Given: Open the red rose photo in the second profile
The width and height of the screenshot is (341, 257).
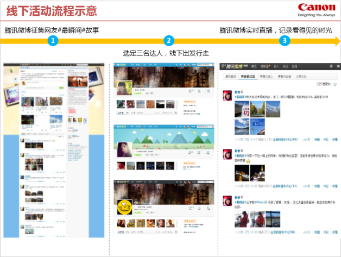Looking at the screenshot, I should [x=121, y=166].
